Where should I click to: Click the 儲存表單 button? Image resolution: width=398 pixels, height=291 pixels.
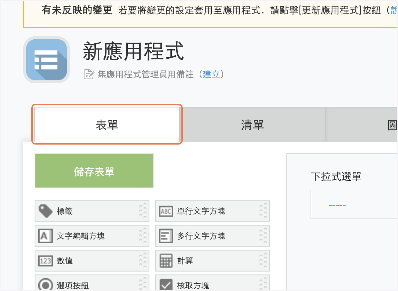click(94, 171)
